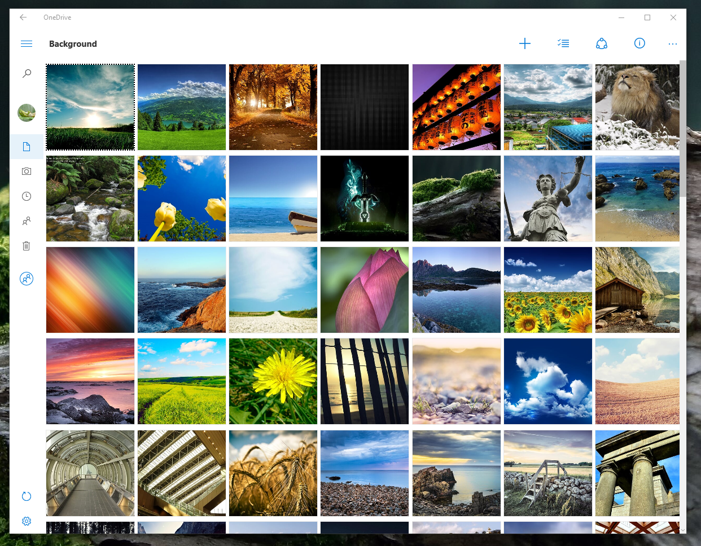The width and height of the screenshot is (701, 546).
Task: View Recent files using the clock icon
Action: pos(26,196)
